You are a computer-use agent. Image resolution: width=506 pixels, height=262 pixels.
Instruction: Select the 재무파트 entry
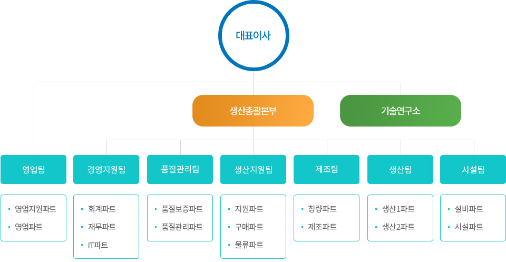[102, 227]
